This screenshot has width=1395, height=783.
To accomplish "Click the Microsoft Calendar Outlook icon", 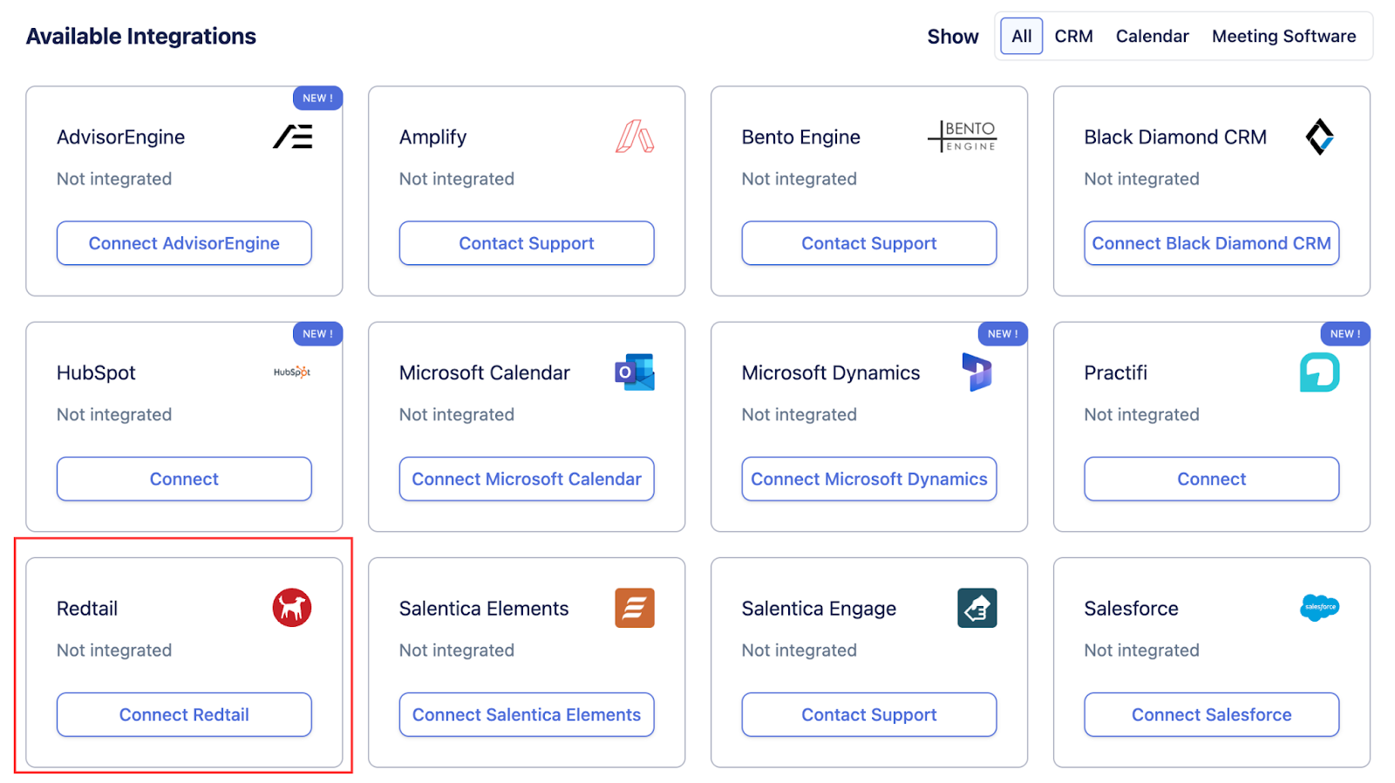I will pos(635,372).
